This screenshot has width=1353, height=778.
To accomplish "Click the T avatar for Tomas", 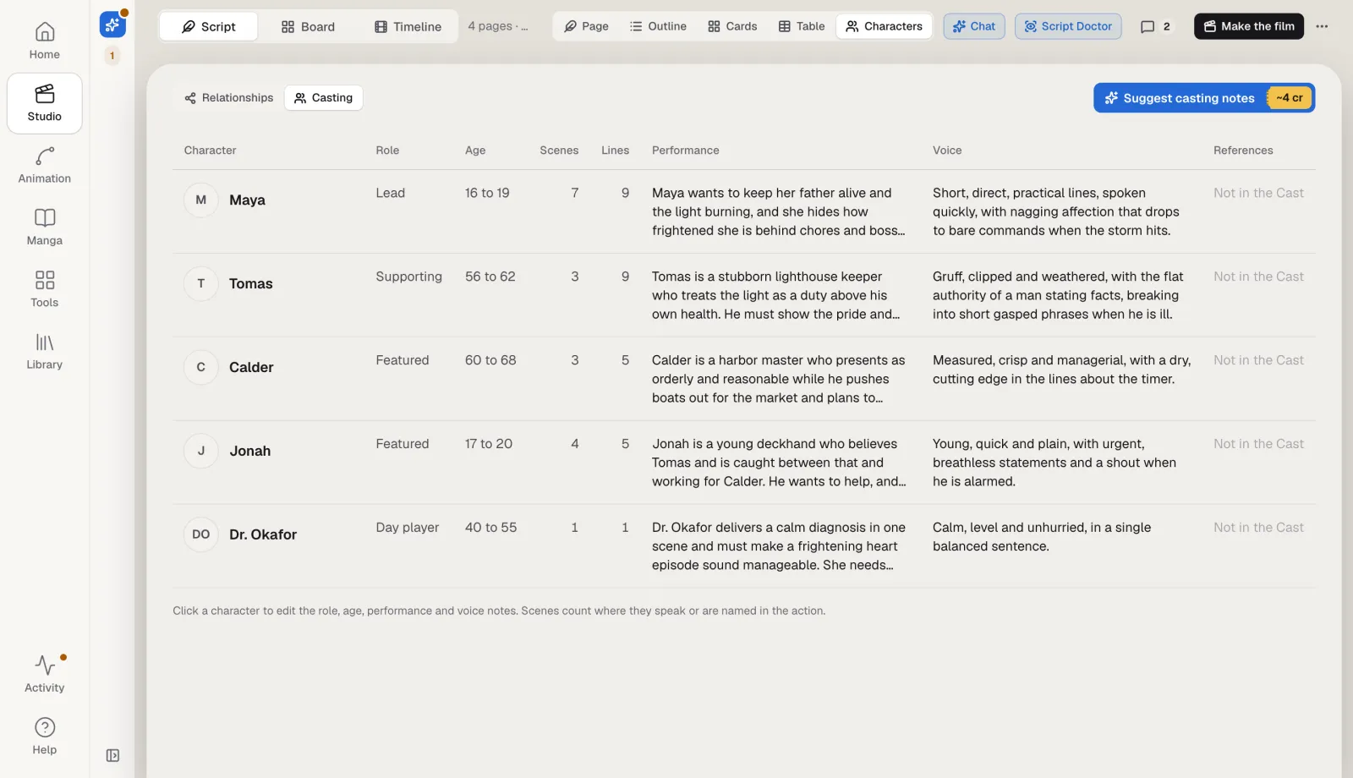I will [201, 284].
